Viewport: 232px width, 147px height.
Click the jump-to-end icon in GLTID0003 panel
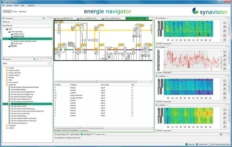tap(224, 40)
